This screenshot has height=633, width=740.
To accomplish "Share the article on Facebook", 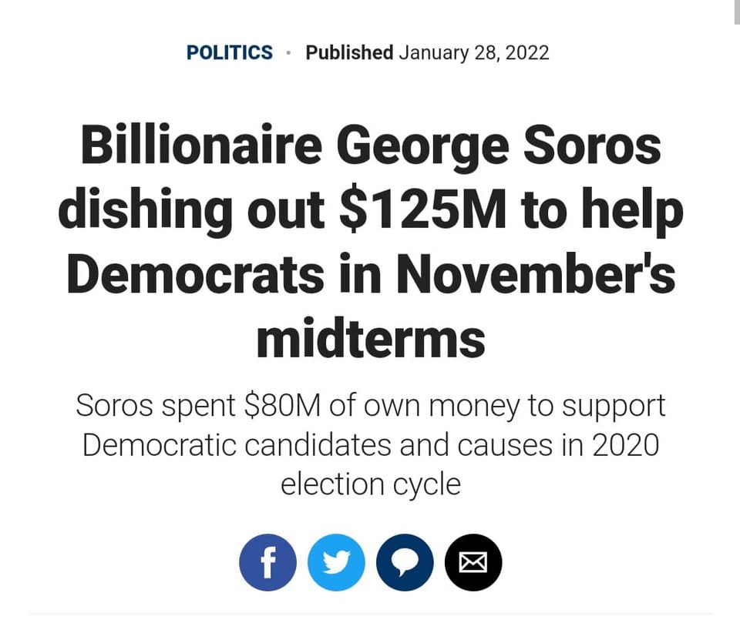I will pyautogui.click(x=267, y=563).
